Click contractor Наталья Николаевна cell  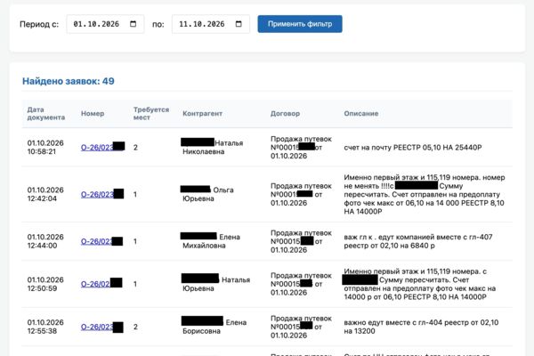(x=213, y=147)
